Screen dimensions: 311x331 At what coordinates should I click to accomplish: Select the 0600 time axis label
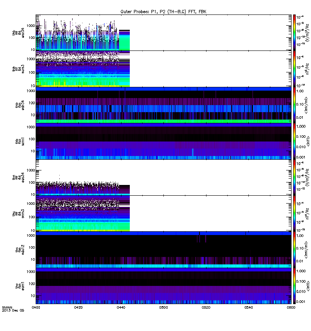[291, 307]
